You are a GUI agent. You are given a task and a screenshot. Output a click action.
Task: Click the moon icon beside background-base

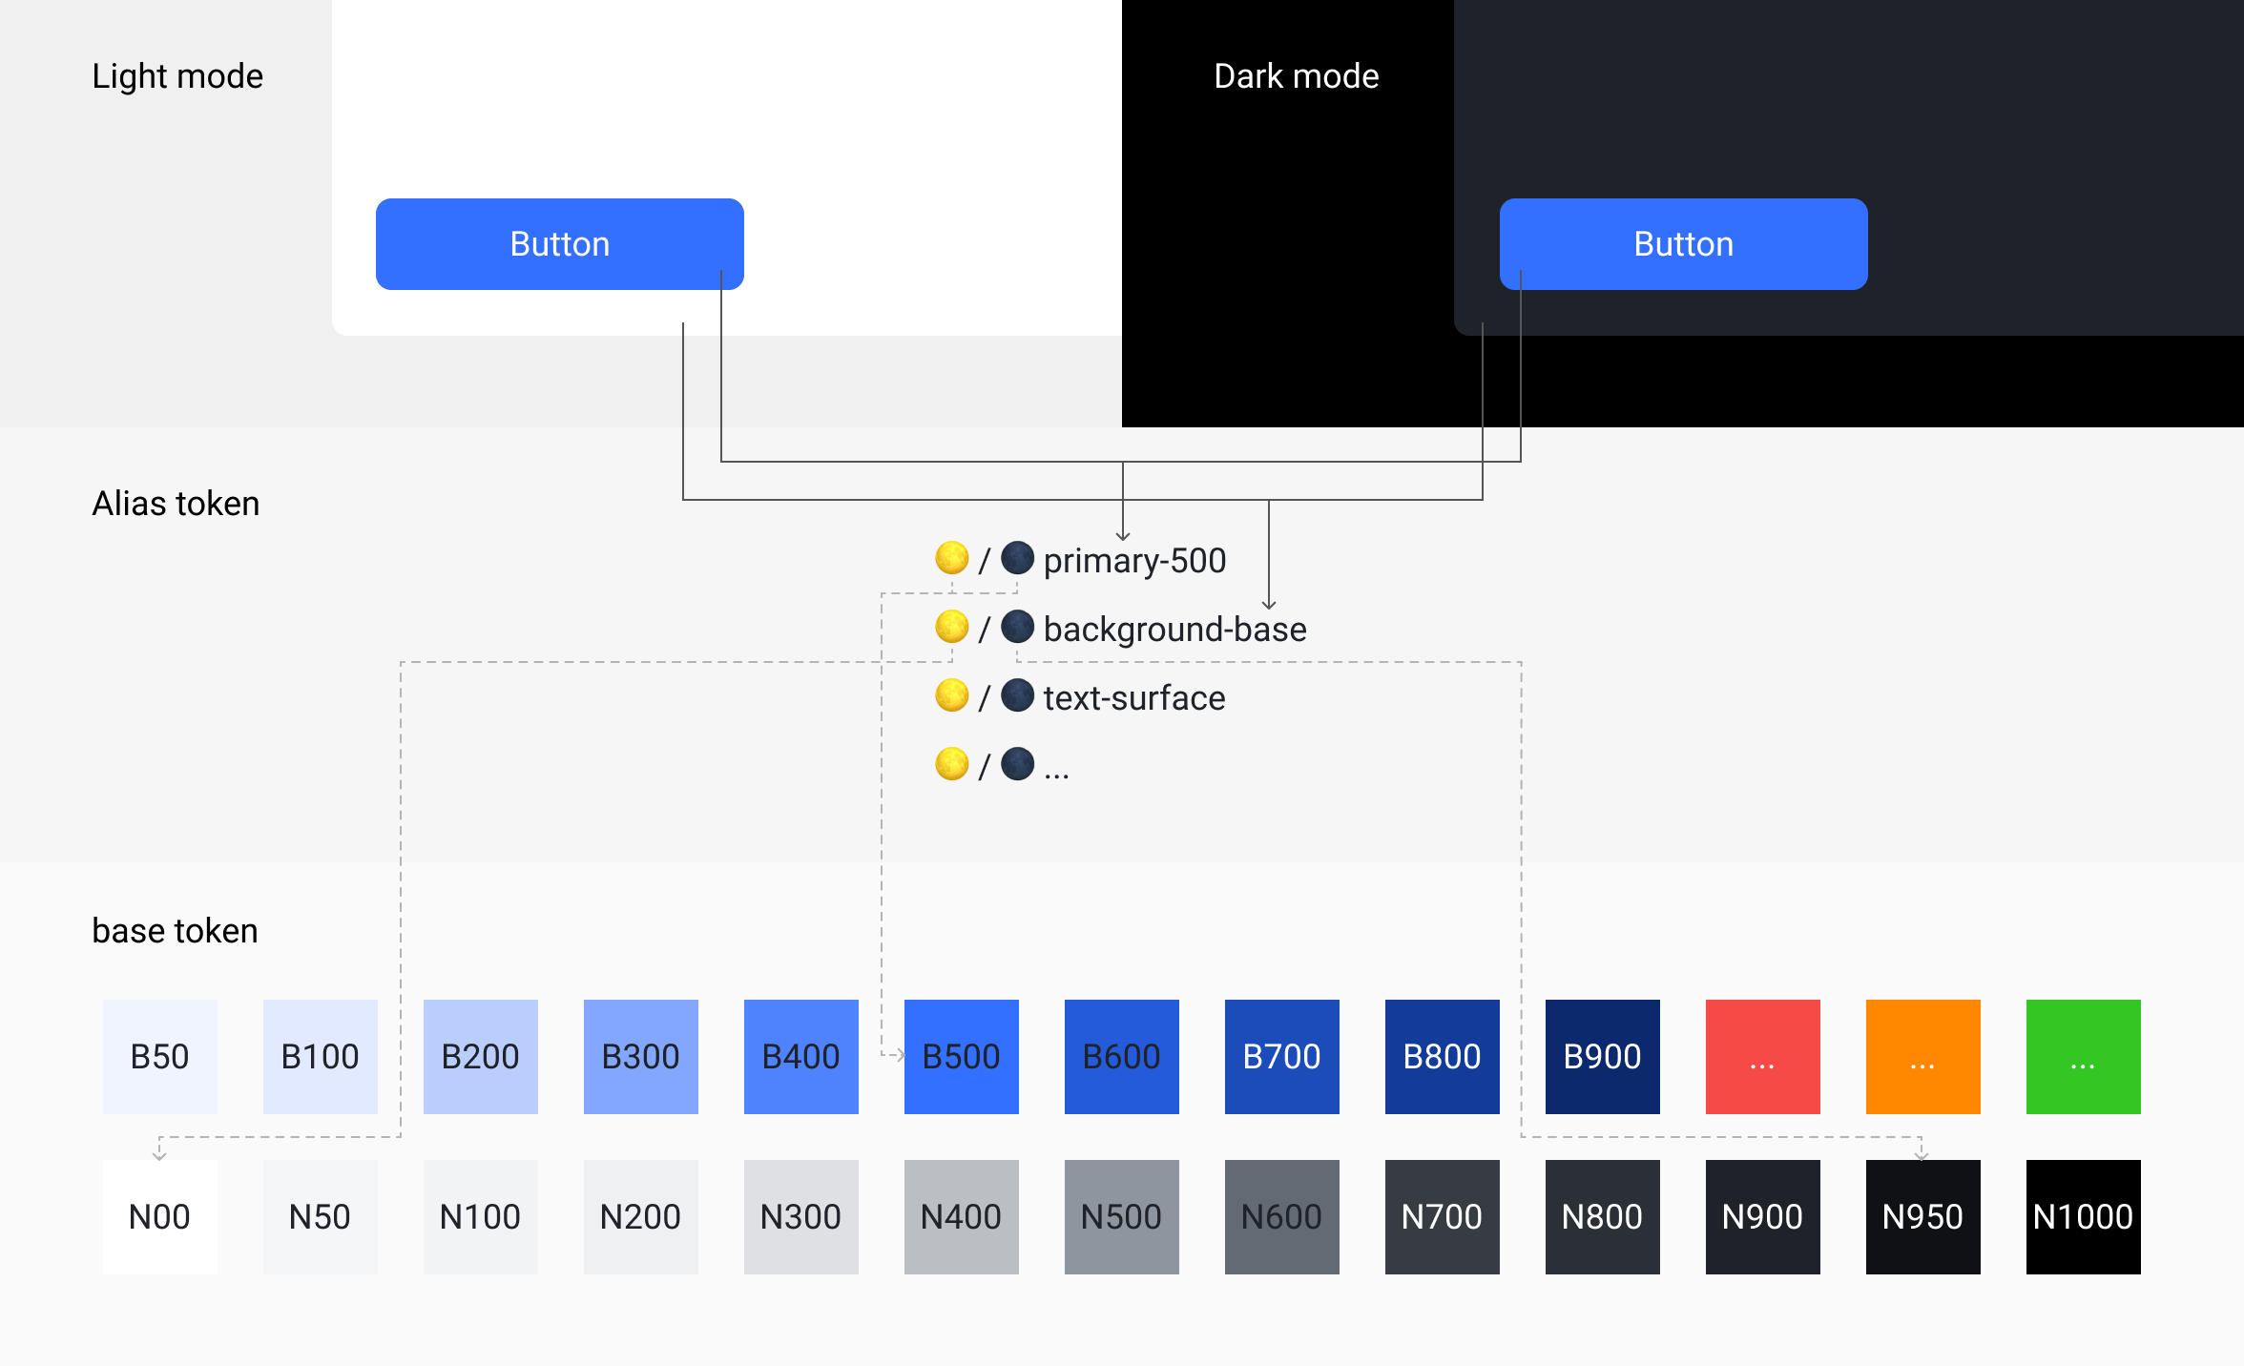pos(1017,628)
